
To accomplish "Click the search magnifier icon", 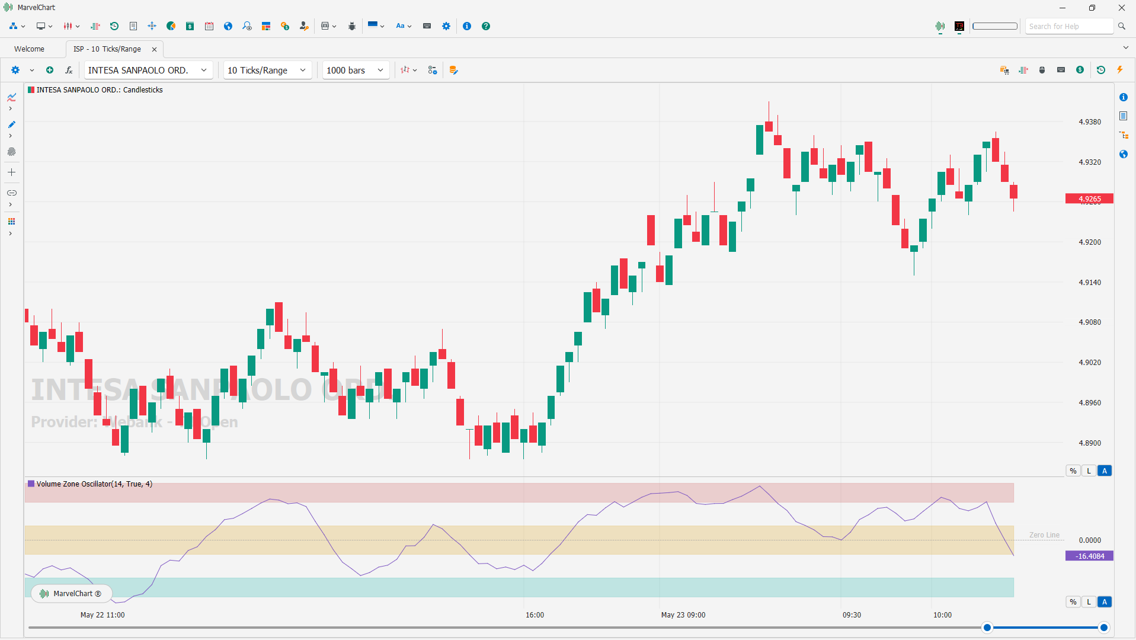I will (1122, 26).
